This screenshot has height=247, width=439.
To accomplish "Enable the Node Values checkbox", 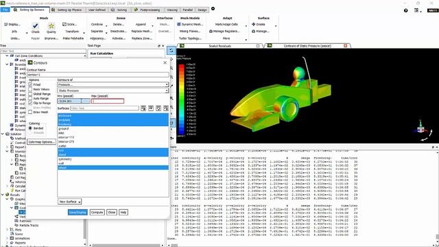I will [x=30, y=89].
